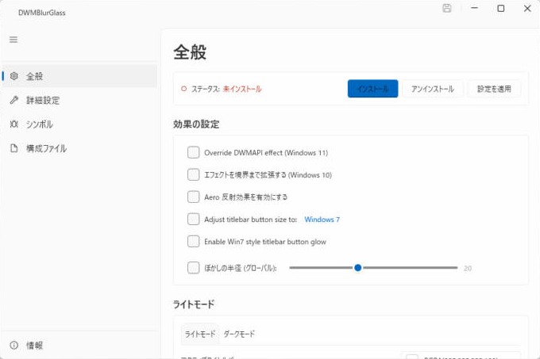Check Adjust titlebar button size checkbox
Image resolution: width=540 pixels, height=359 pixels.
click(x=193, y=220)
